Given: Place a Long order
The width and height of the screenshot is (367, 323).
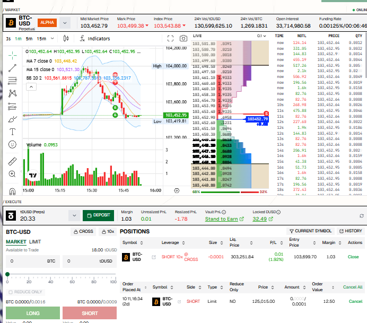Looking at the screenshot, I should (x=33, y=313).
